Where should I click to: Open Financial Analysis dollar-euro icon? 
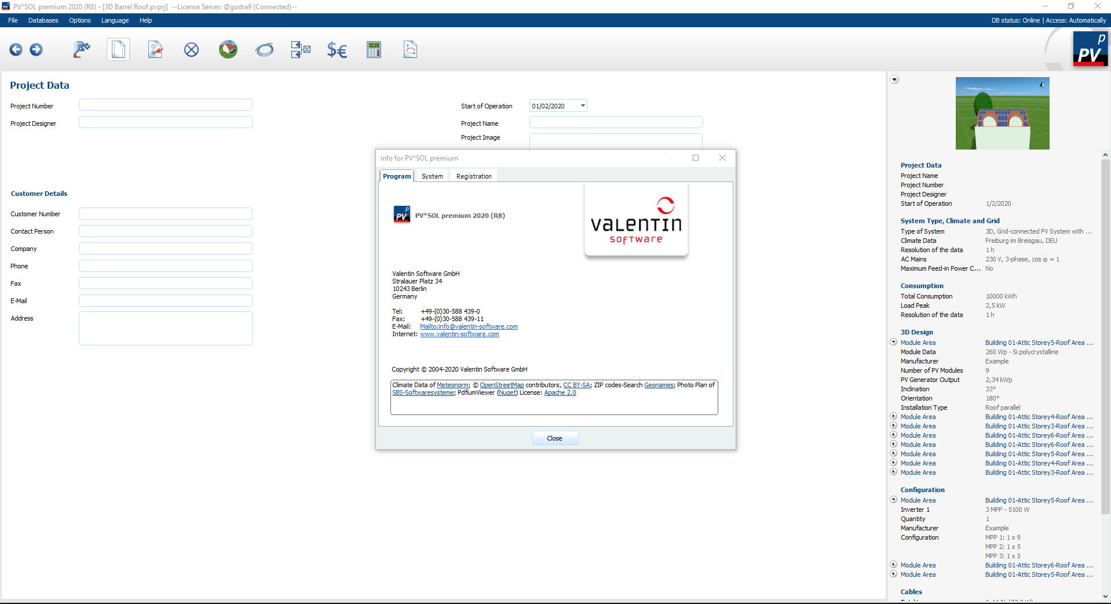click(x=337, y=50)
